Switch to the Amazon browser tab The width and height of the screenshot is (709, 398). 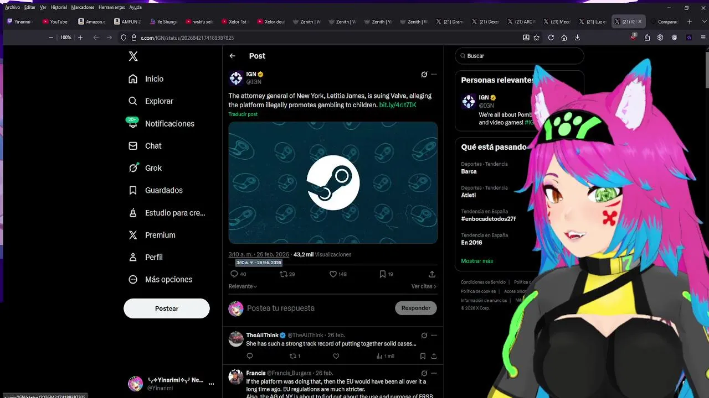91,22
